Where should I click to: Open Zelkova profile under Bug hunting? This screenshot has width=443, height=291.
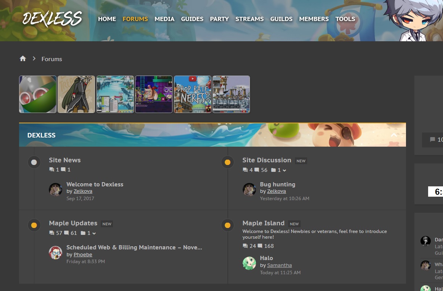276,191
